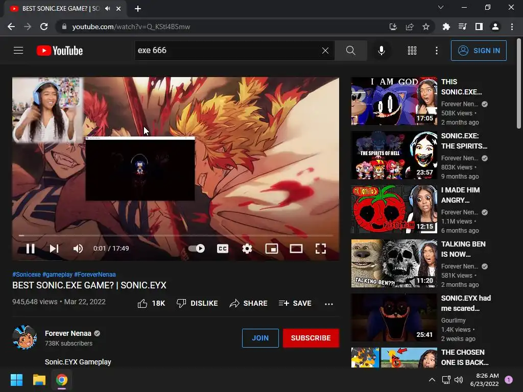523x392 pixels.
Task: Reload the current page
Action: click(x=44, y=27)
